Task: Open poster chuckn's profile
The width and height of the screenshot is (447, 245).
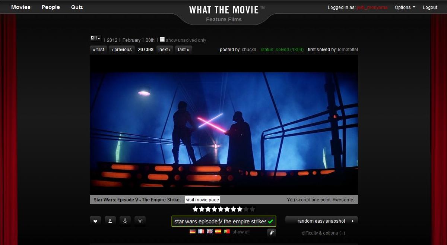Action: click(x=249, y=50)
